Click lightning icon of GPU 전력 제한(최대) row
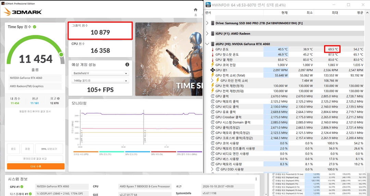Viewport: 370px width, 196px height. [x=212, y=91]
